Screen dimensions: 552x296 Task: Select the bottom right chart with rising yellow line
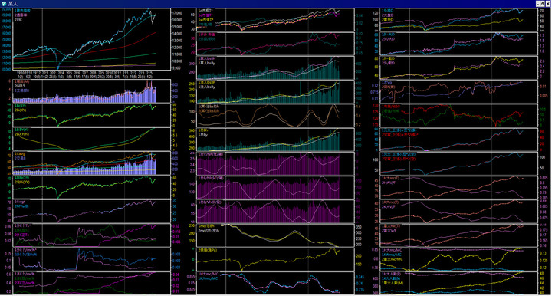(x=459, y=283)
